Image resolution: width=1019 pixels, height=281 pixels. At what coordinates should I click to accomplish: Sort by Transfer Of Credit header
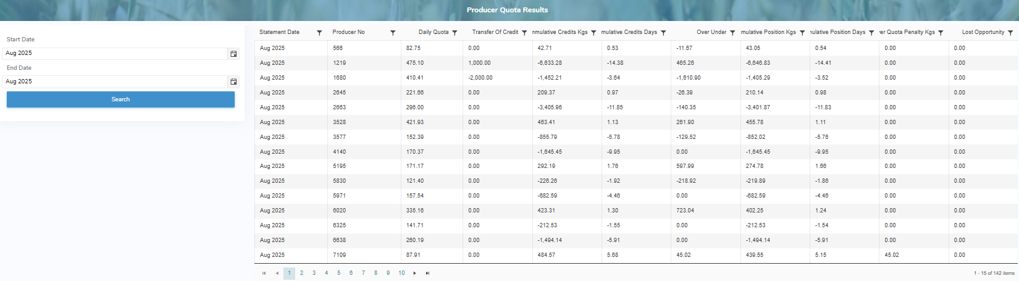(x=495, y=32)
